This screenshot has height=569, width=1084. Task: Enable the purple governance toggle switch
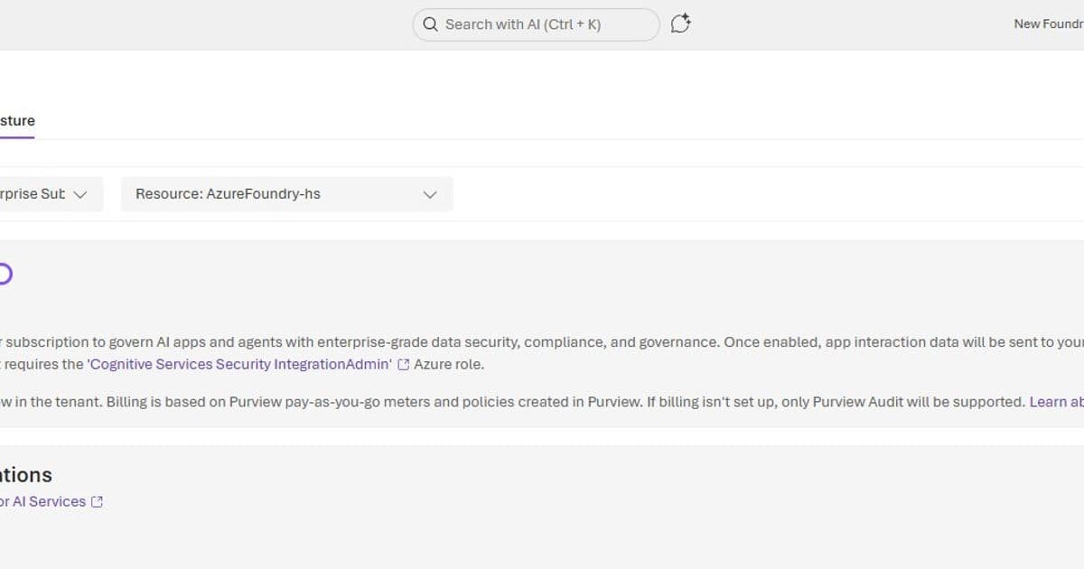click(3, 274)
